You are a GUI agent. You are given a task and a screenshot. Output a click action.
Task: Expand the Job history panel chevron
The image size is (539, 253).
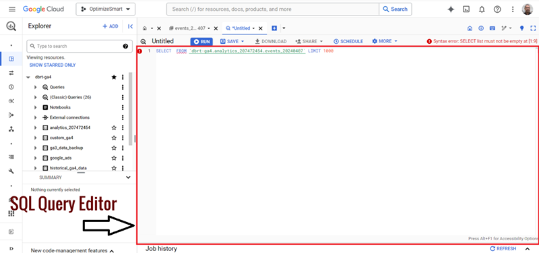pyautogui.click(x=528, y=248)
